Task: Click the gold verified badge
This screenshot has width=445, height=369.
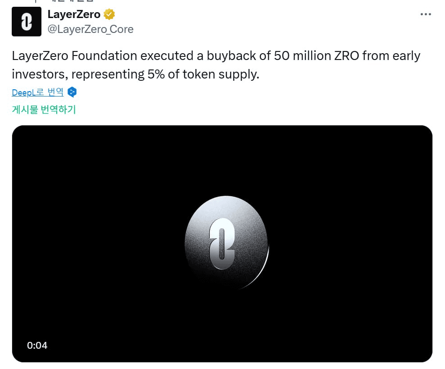Action: tap(109, 14)
